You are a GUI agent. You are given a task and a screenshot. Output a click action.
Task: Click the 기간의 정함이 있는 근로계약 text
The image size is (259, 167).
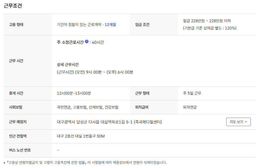pos(79,25)
